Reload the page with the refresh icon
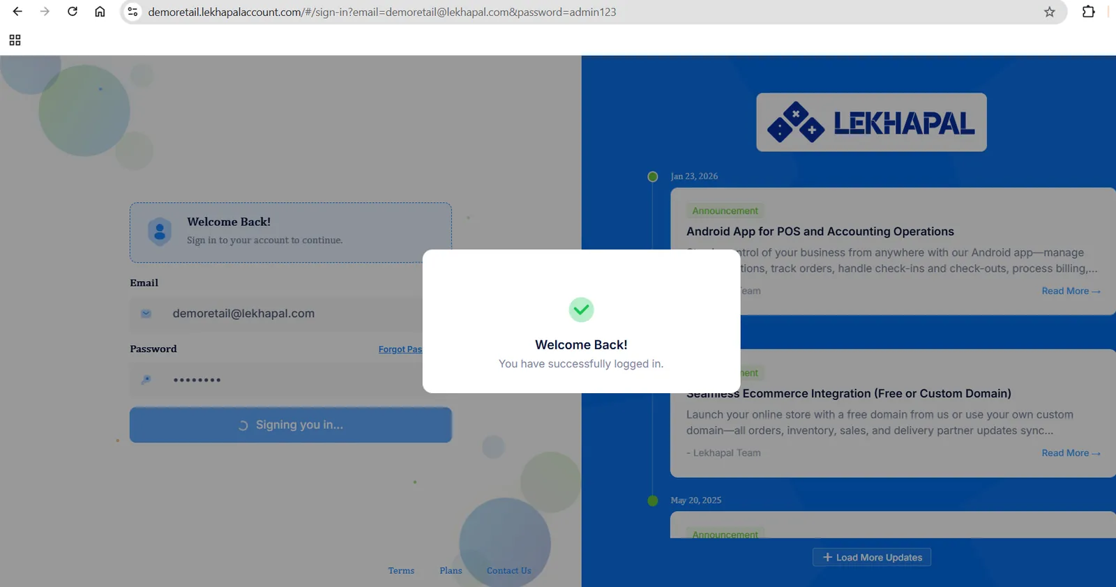 [73, 12]
